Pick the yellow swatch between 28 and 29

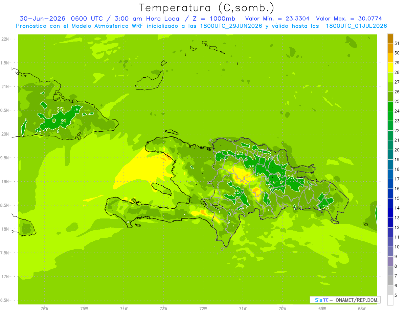[x=390, y=68]
